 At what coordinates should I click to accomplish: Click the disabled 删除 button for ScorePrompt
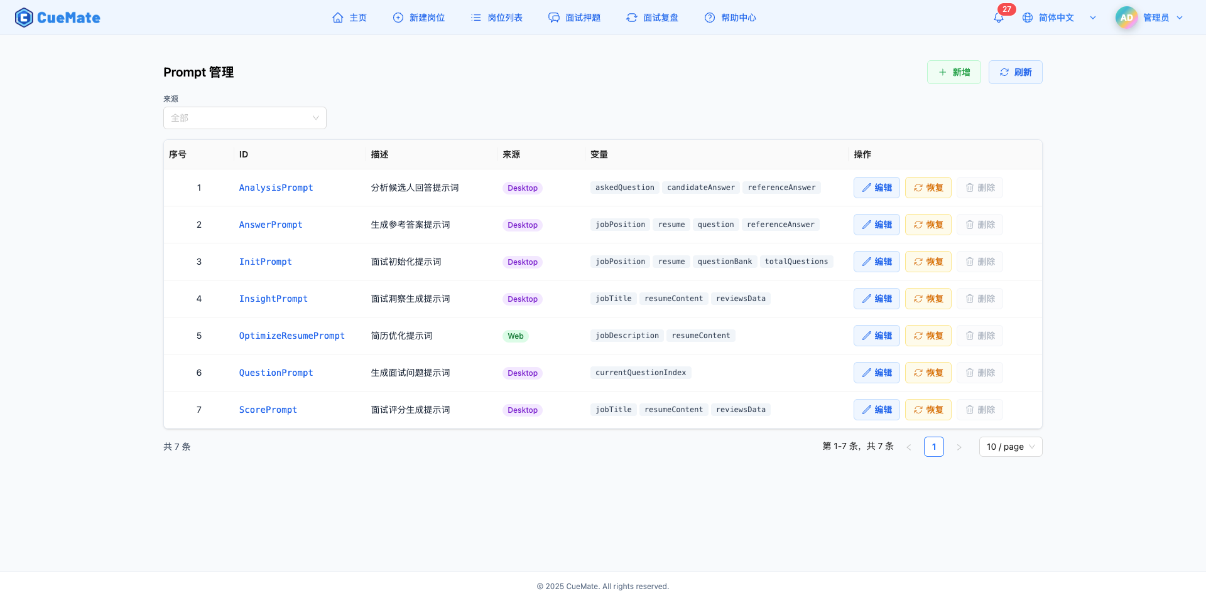[x=979, y=410]
